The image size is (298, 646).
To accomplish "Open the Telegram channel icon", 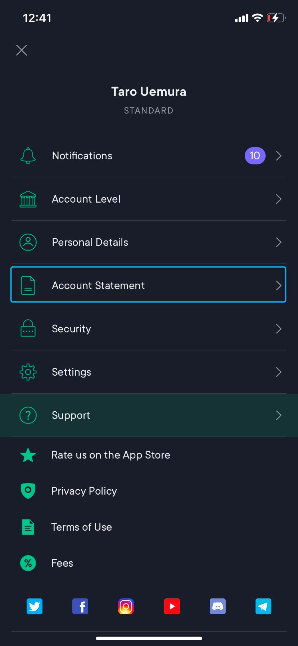I will [263, 606].
